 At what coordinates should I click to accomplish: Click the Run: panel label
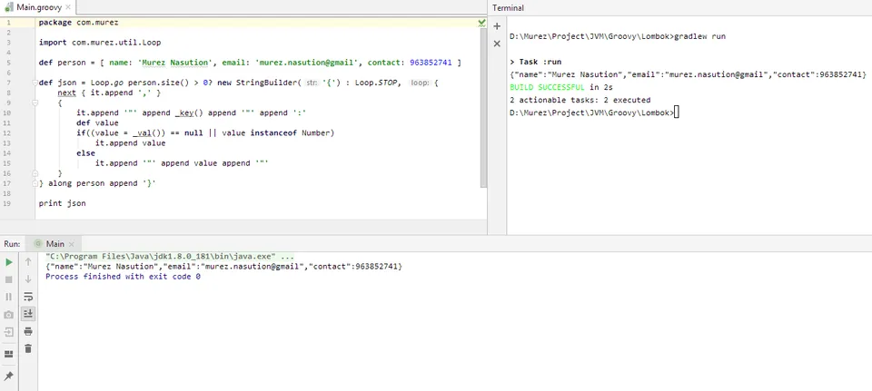click(x=12, y=244)
